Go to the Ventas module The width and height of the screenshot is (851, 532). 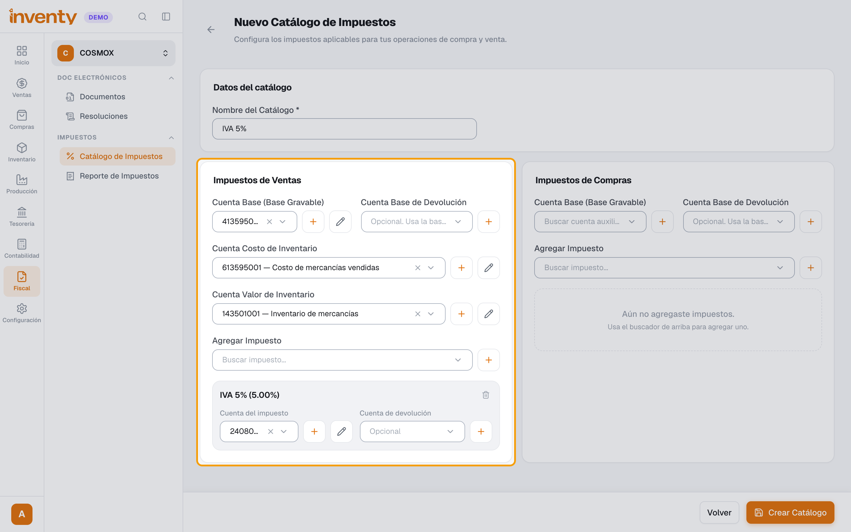click(x=22, y=88)
